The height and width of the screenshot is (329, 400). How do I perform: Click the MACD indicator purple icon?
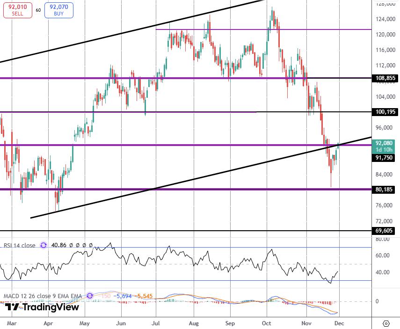pyautogui.click(x=90, y=296)
